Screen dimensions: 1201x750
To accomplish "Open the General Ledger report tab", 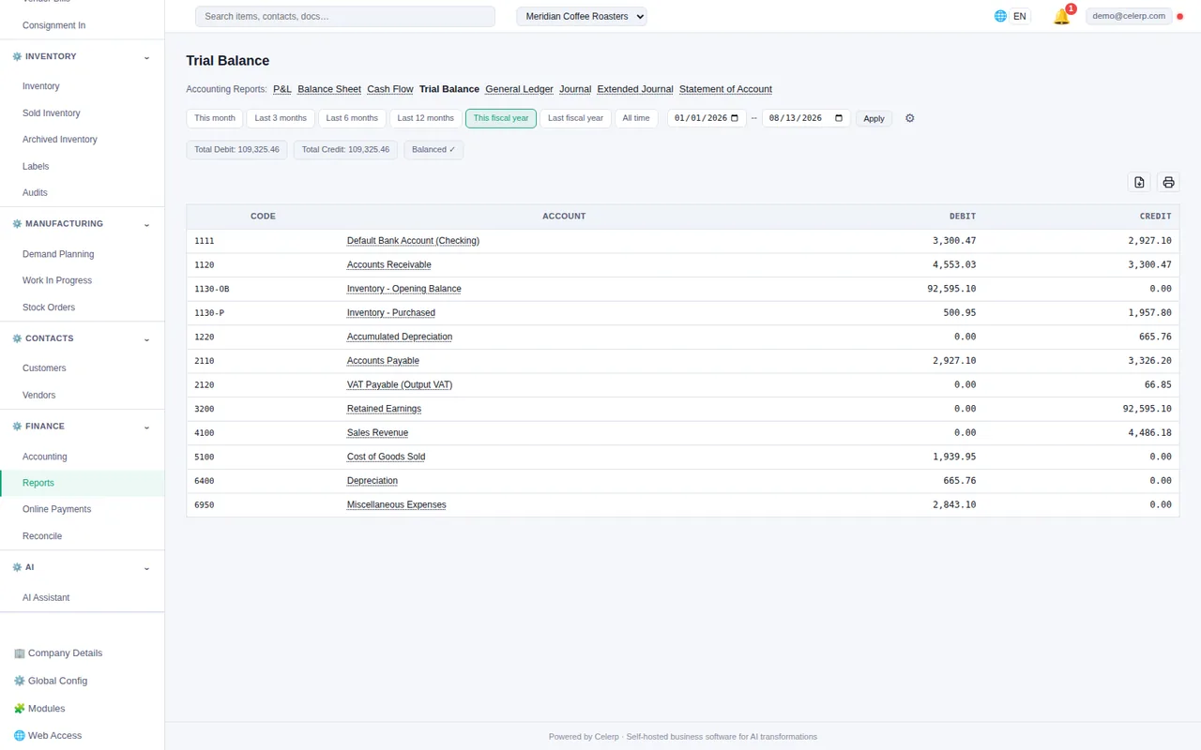I will tap(519, 89).
